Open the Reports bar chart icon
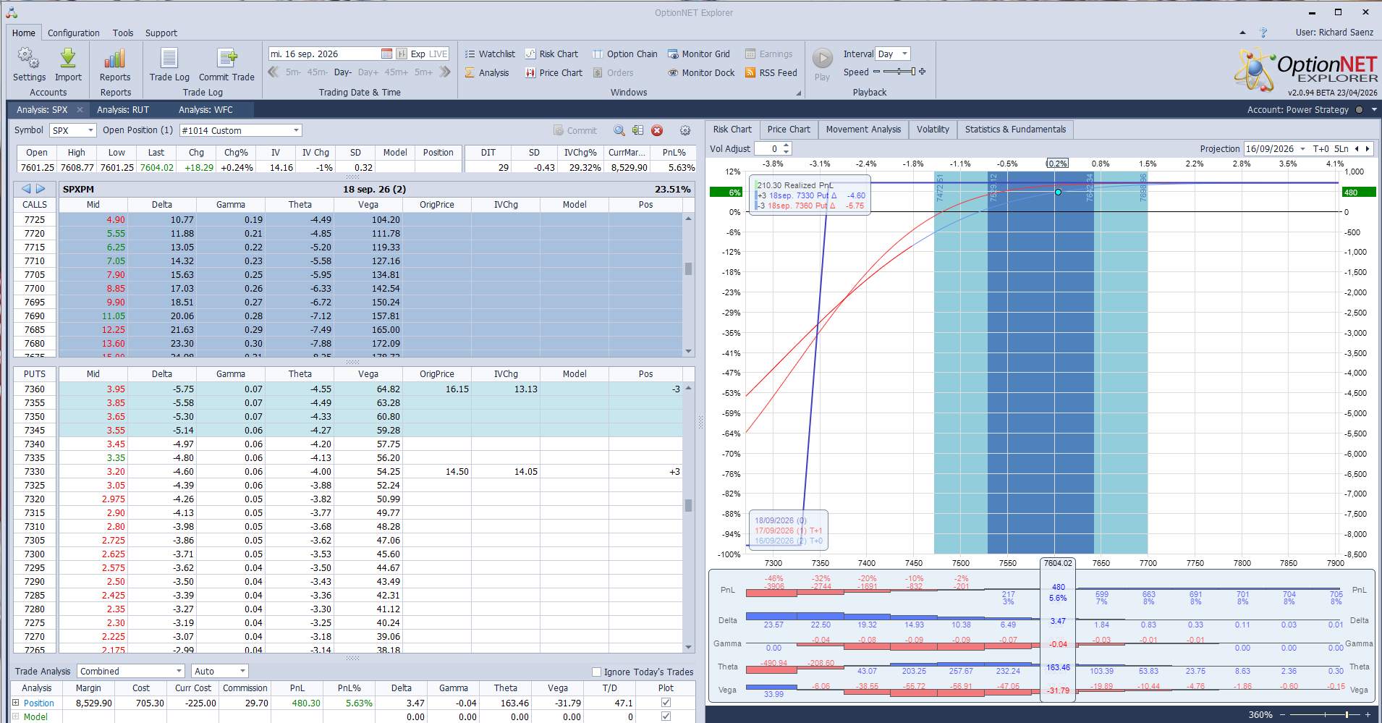The image size is (1382, 723). click(x=115, y=58)
